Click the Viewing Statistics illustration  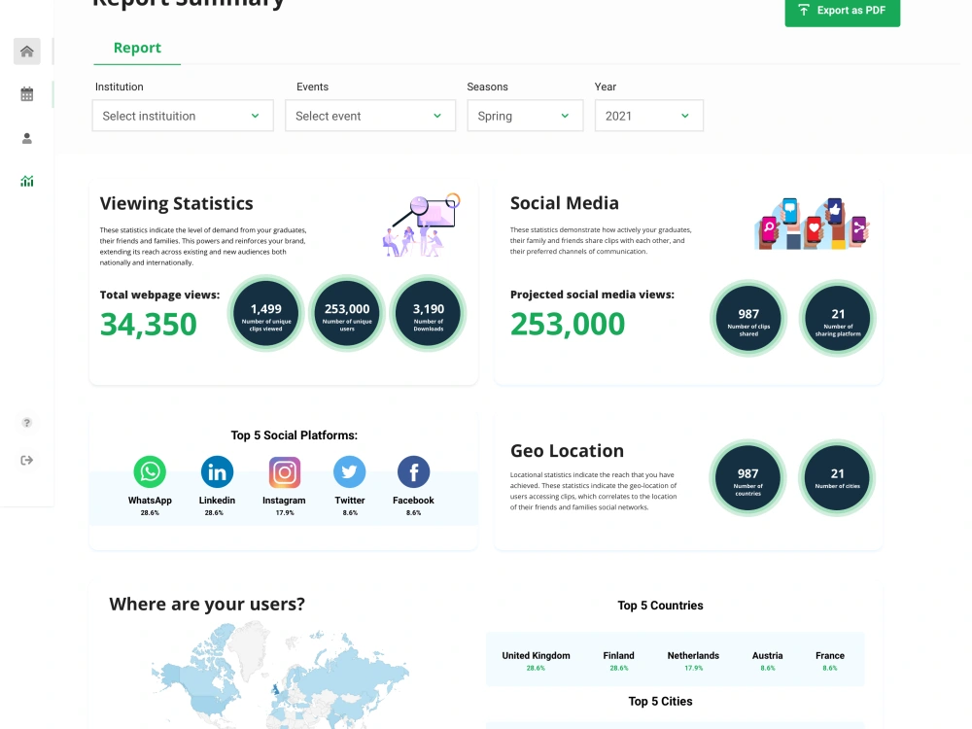tap(422, 226)
